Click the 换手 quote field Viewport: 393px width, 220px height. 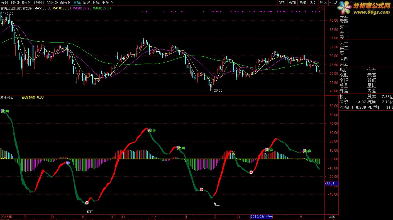(x=344, y=97)
